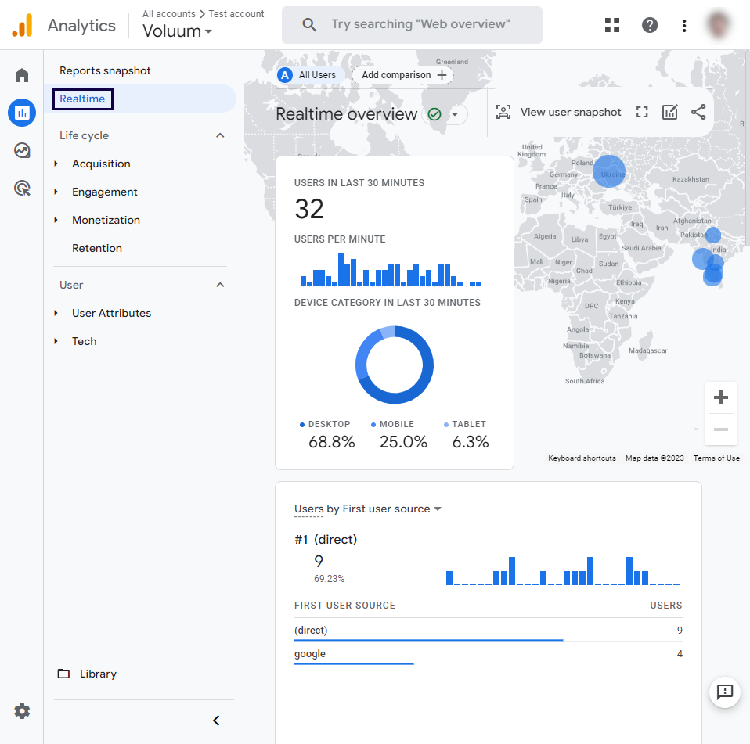The image size is (750, 744).
Task: Zoom in on the map
Action: (720, 397)
